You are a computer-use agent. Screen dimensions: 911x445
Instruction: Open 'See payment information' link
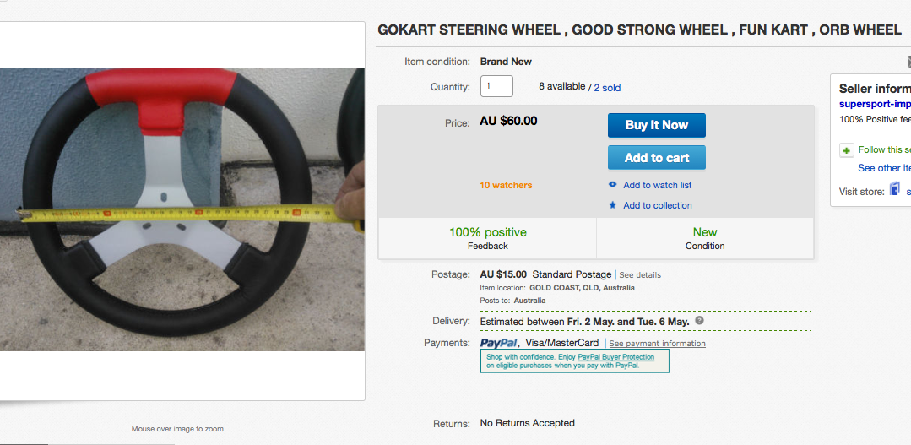[657, 344]
